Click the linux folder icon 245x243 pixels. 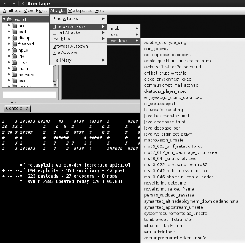coord(14,62)
